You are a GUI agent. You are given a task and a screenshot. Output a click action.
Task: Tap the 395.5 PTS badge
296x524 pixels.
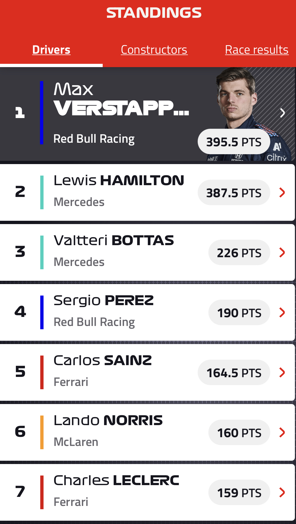point(234,142)
